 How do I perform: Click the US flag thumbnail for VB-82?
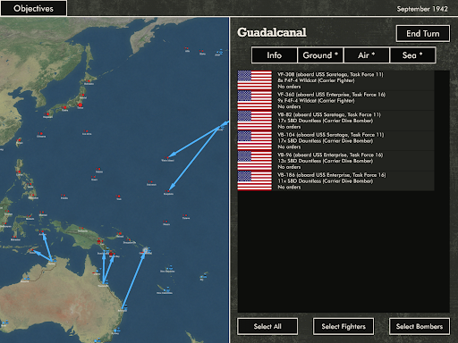click(x=255, y=121)
